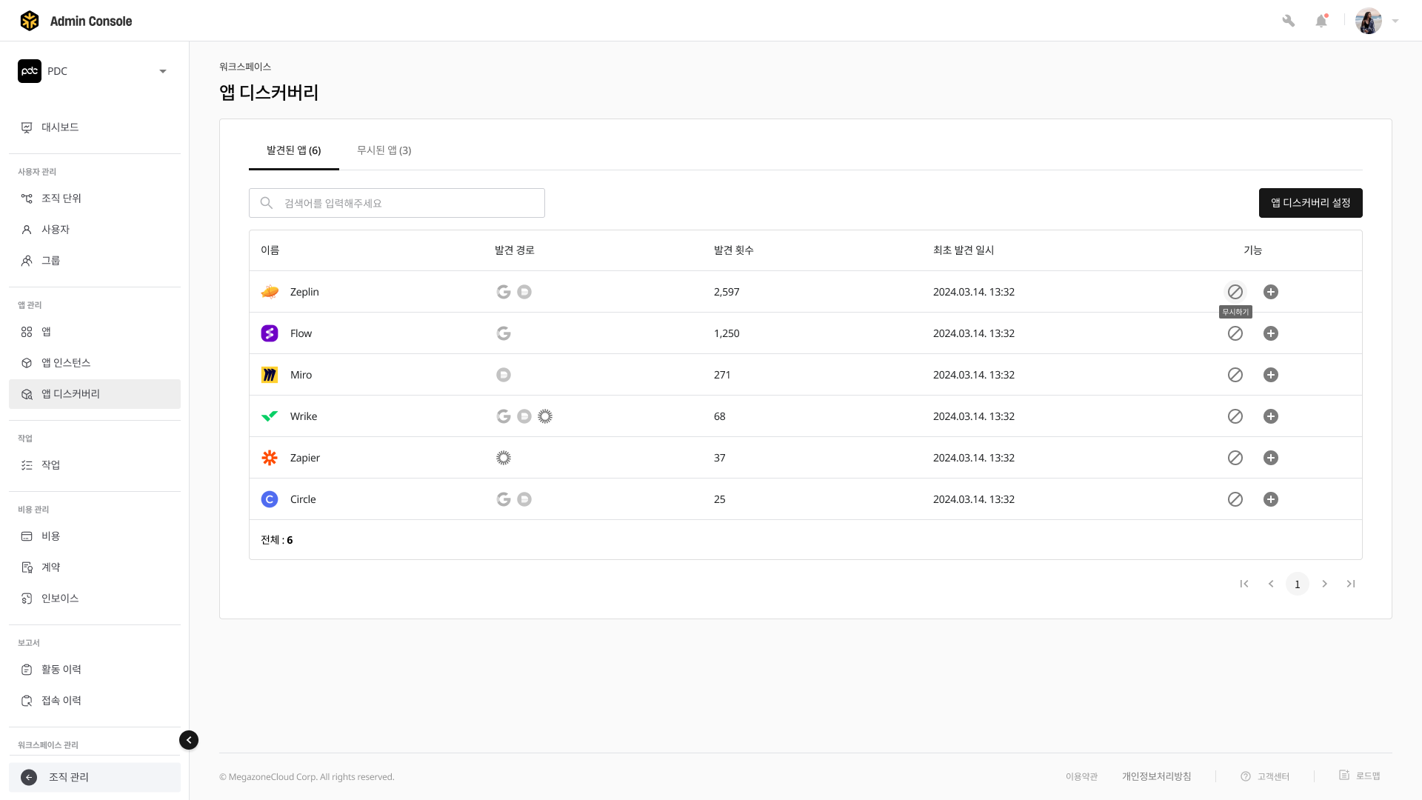
Task: Select page 1 in pagination
Action: 1298,584
